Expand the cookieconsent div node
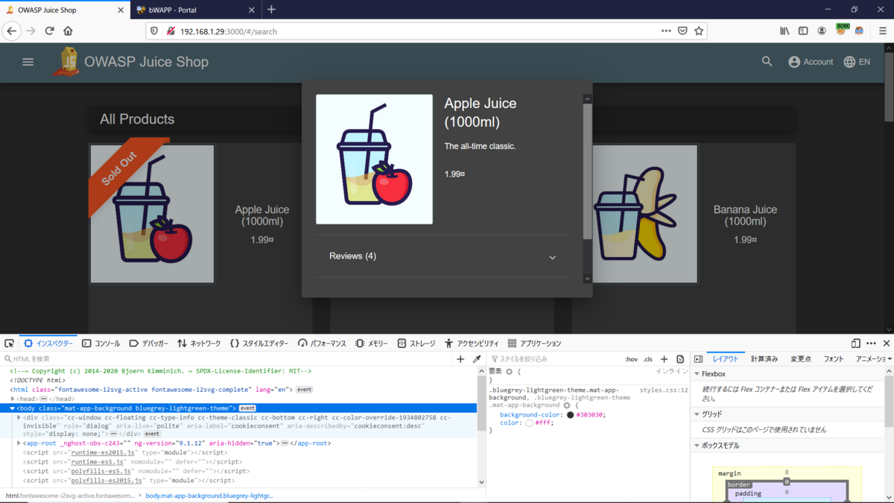The image size is (894, 503). [x=19, y=418]
